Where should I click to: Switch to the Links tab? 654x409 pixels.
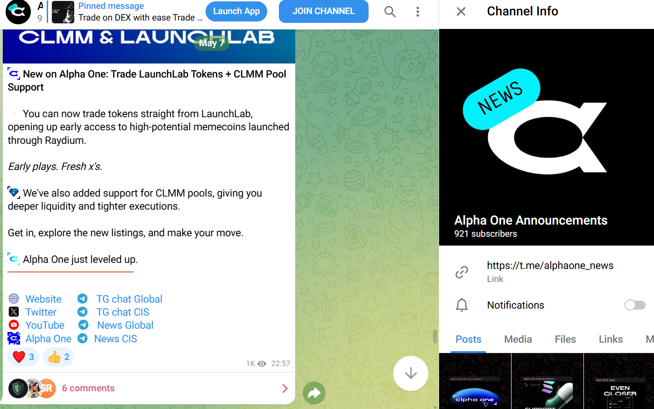611,339
